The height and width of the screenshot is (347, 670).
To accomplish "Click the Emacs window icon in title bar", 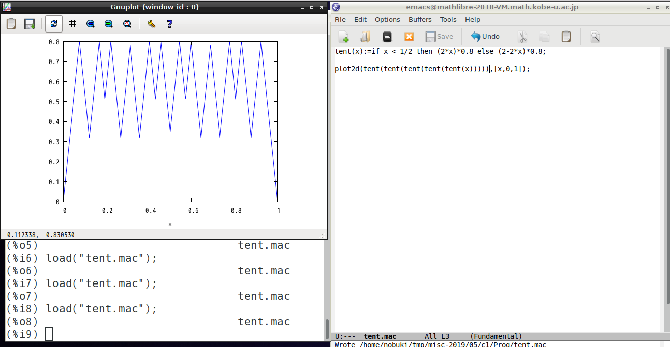I will (336, 7).
